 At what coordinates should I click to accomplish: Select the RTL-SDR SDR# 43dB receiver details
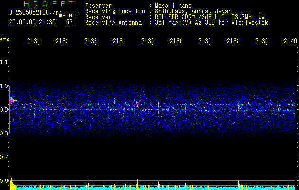[x=210, y=17]
